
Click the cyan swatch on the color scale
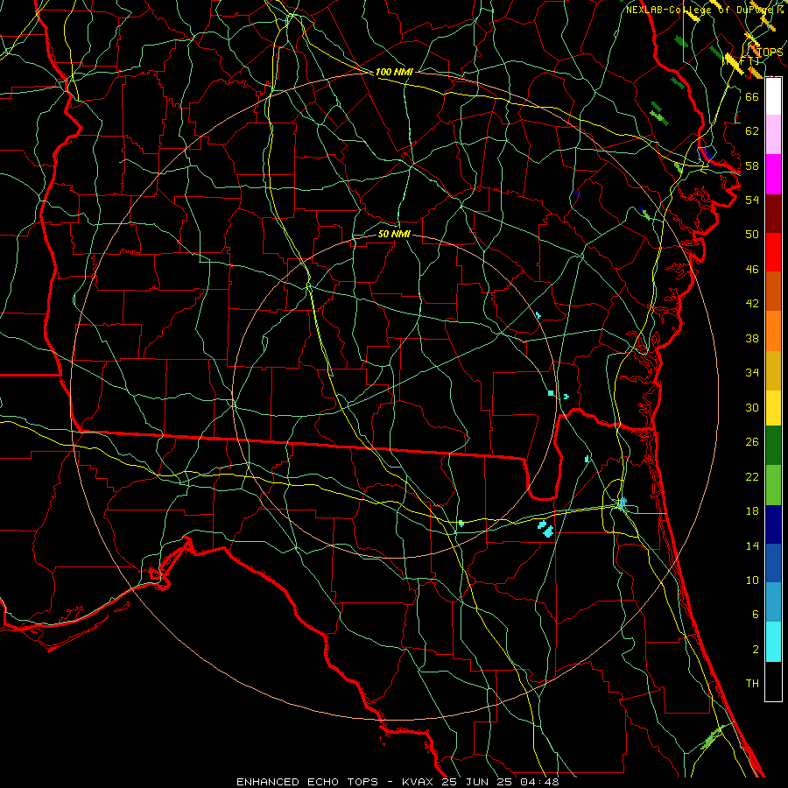click(x=773, y=642)
